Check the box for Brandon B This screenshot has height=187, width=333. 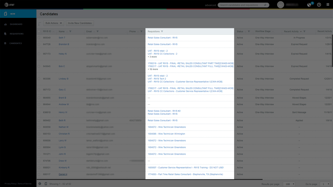pos(39,44)
